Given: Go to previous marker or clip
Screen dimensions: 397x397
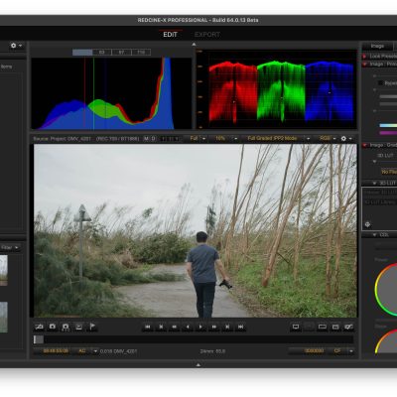Looking at the screenshot, I should [x=161, y=327].
